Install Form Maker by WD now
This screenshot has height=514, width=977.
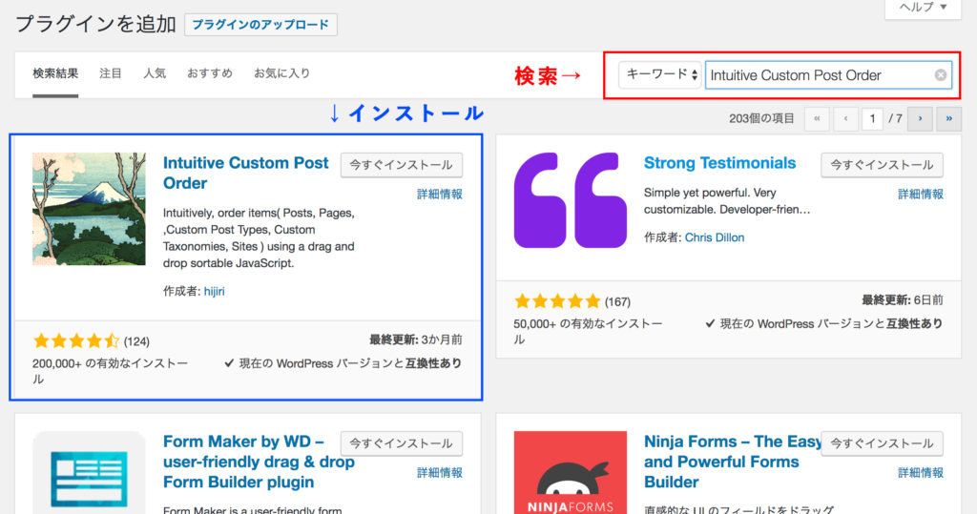(x=402, y=443)
